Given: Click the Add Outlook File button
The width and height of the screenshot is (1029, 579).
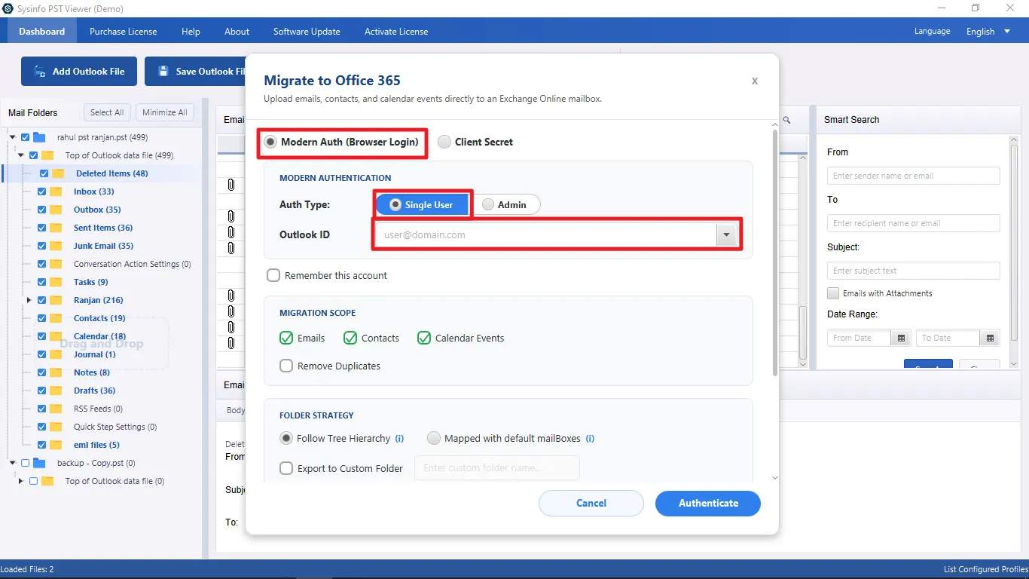Looking at the screenshot, I should (79, 72).
